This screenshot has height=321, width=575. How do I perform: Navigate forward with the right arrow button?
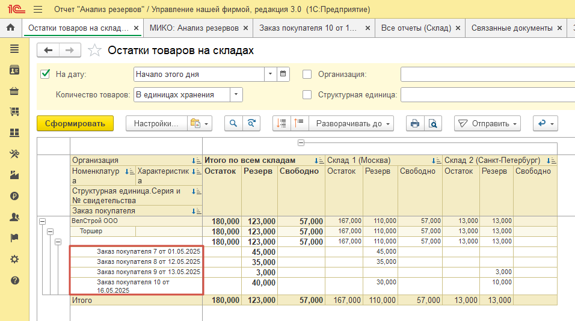pos(70,50)
